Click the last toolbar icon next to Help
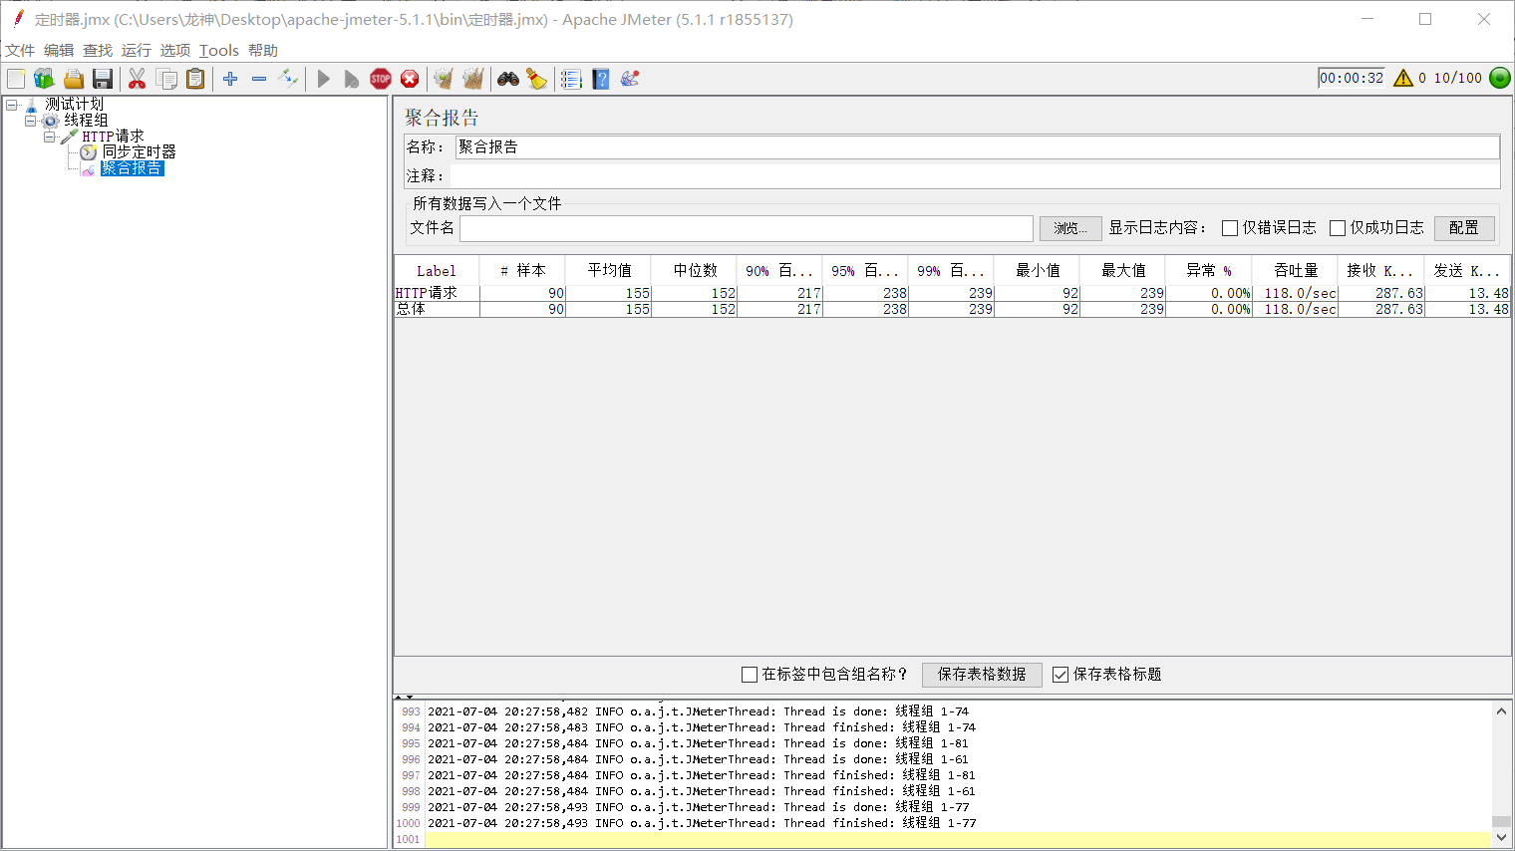The height and width of the screenshot is (851, 1515). point(630,79)
